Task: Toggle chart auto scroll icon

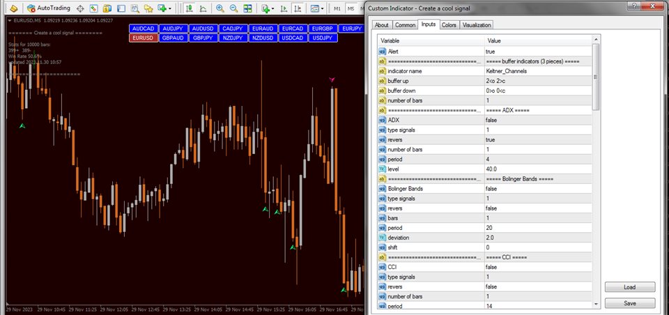Action: point(284,8)
